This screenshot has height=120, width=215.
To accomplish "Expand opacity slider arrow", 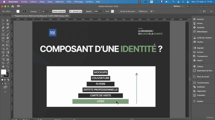I will point(103,11).
